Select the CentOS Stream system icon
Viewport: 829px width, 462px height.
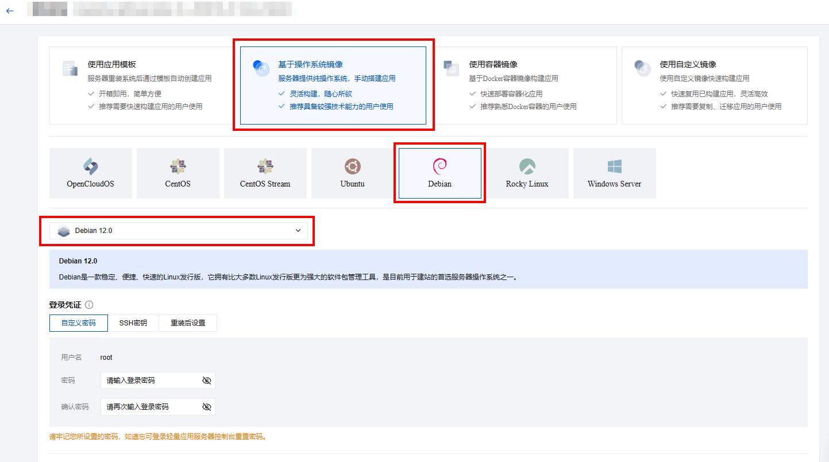(x=265, y=173)
